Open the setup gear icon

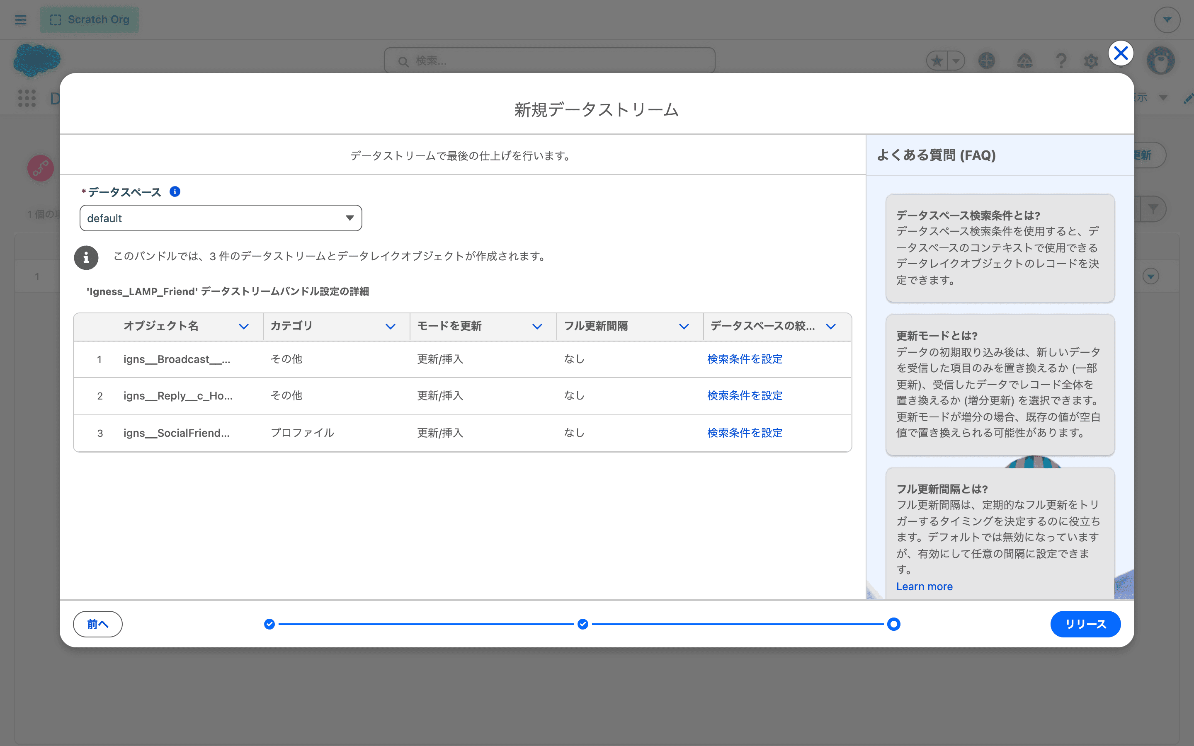click(1091, 61)
